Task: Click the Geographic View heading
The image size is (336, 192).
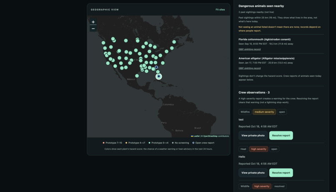Action: pos(105,10)
